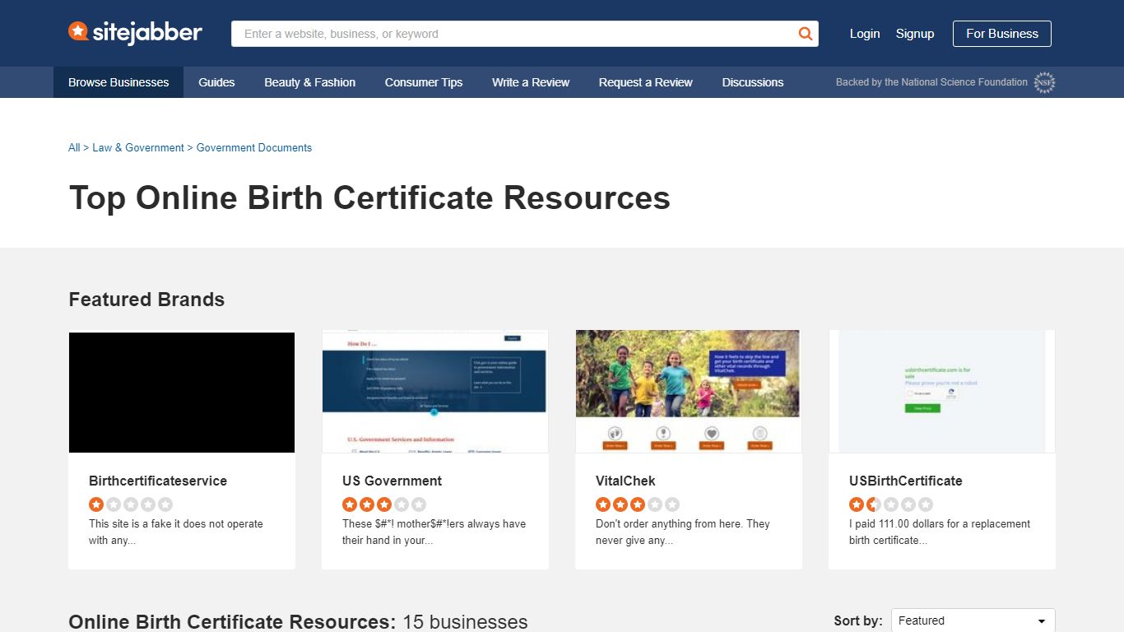This screenshot has height=632, width=1124.
Task: Click the orange search magnifier icon
Action: pos(806,34)
